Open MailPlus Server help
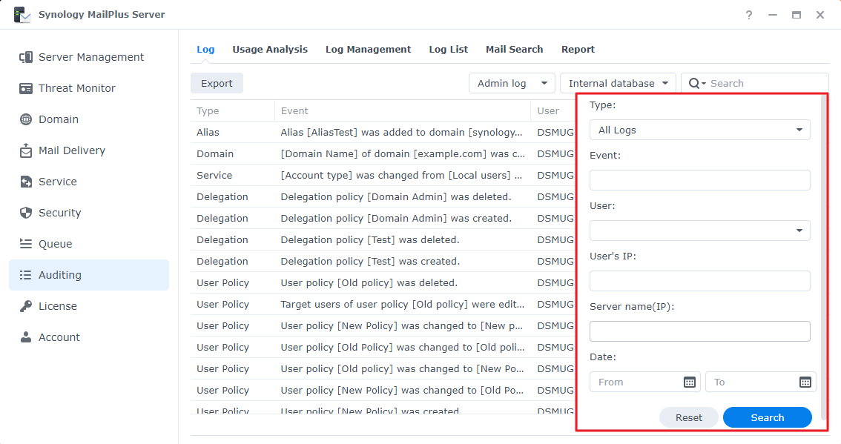 (748, 14)
